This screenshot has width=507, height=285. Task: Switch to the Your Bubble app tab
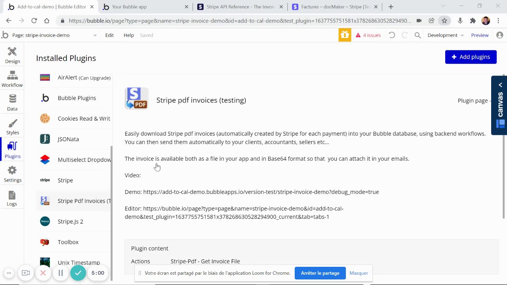[146, 7]
